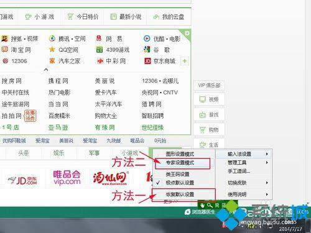Click the green 4399游戏 icon
Screen dimensions: 311x233
coord(100,50)
